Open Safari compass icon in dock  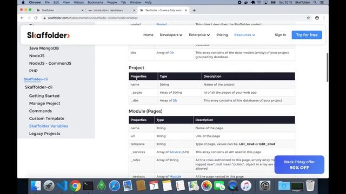coord(115,186)
